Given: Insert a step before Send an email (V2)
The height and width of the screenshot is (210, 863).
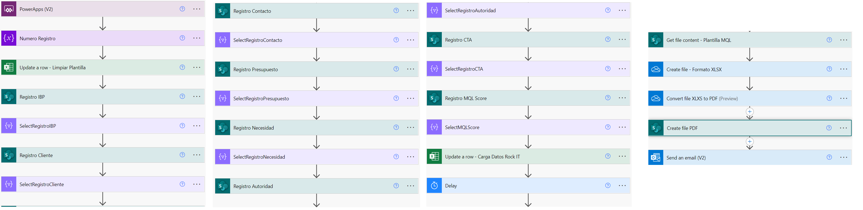Looking at the screenshot, I should pos(750,142).
